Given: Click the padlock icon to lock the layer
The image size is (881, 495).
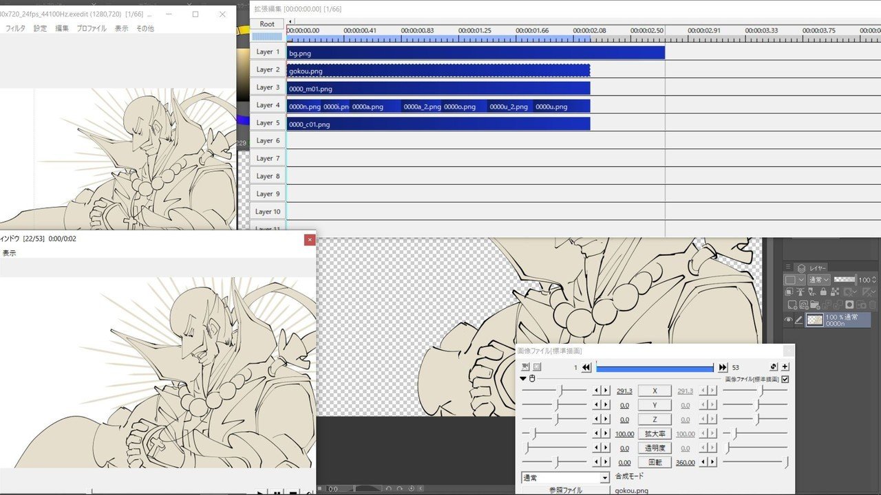Looking at the screenshot, I should (824, 291).
